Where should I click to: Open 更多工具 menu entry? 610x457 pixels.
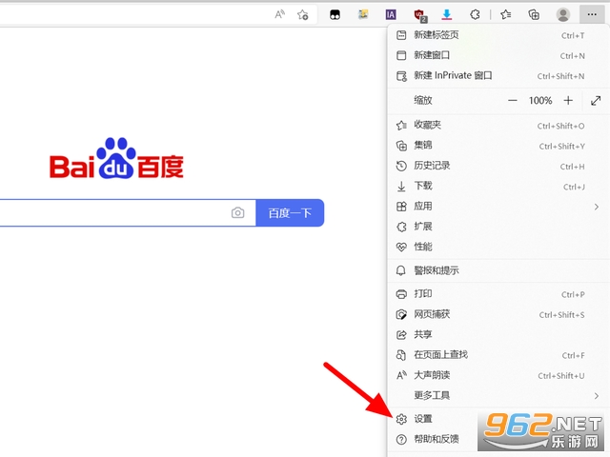click(x=498, y=395)
